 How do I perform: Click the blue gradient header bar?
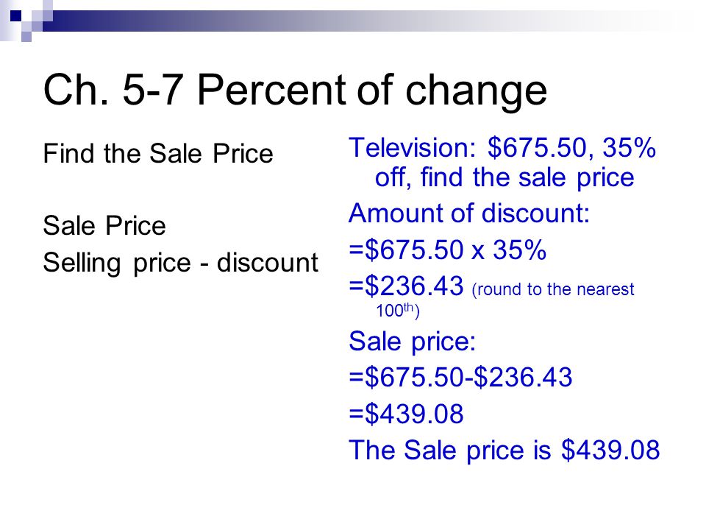(360, 21)
